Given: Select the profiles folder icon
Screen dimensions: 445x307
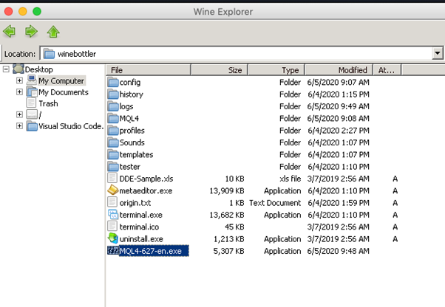Looking at the screenshot, I should click(x=113, y=131).
